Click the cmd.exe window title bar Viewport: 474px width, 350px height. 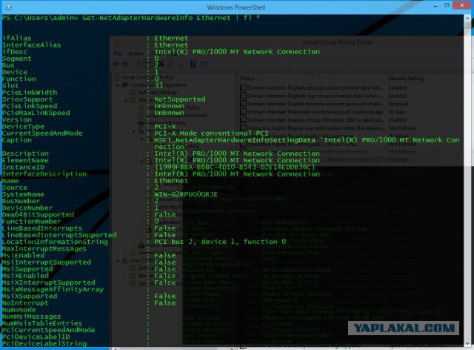(364, 159)
